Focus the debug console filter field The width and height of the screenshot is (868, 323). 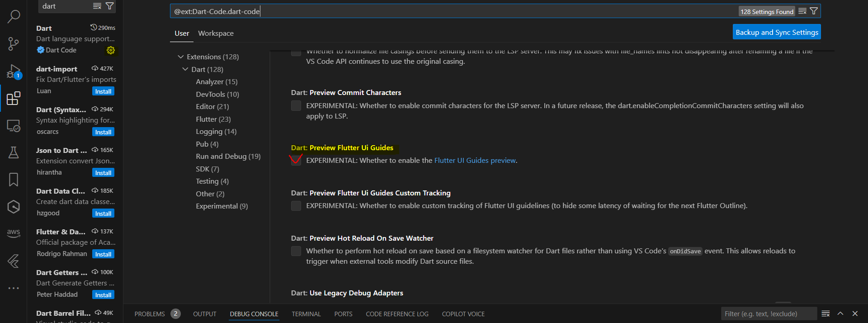pos(769,313)
